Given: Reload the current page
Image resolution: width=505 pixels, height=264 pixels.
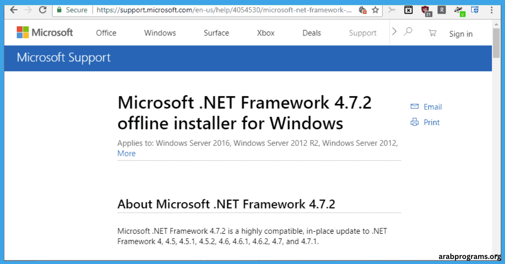Looking at the screenshot, I should 43,10.
